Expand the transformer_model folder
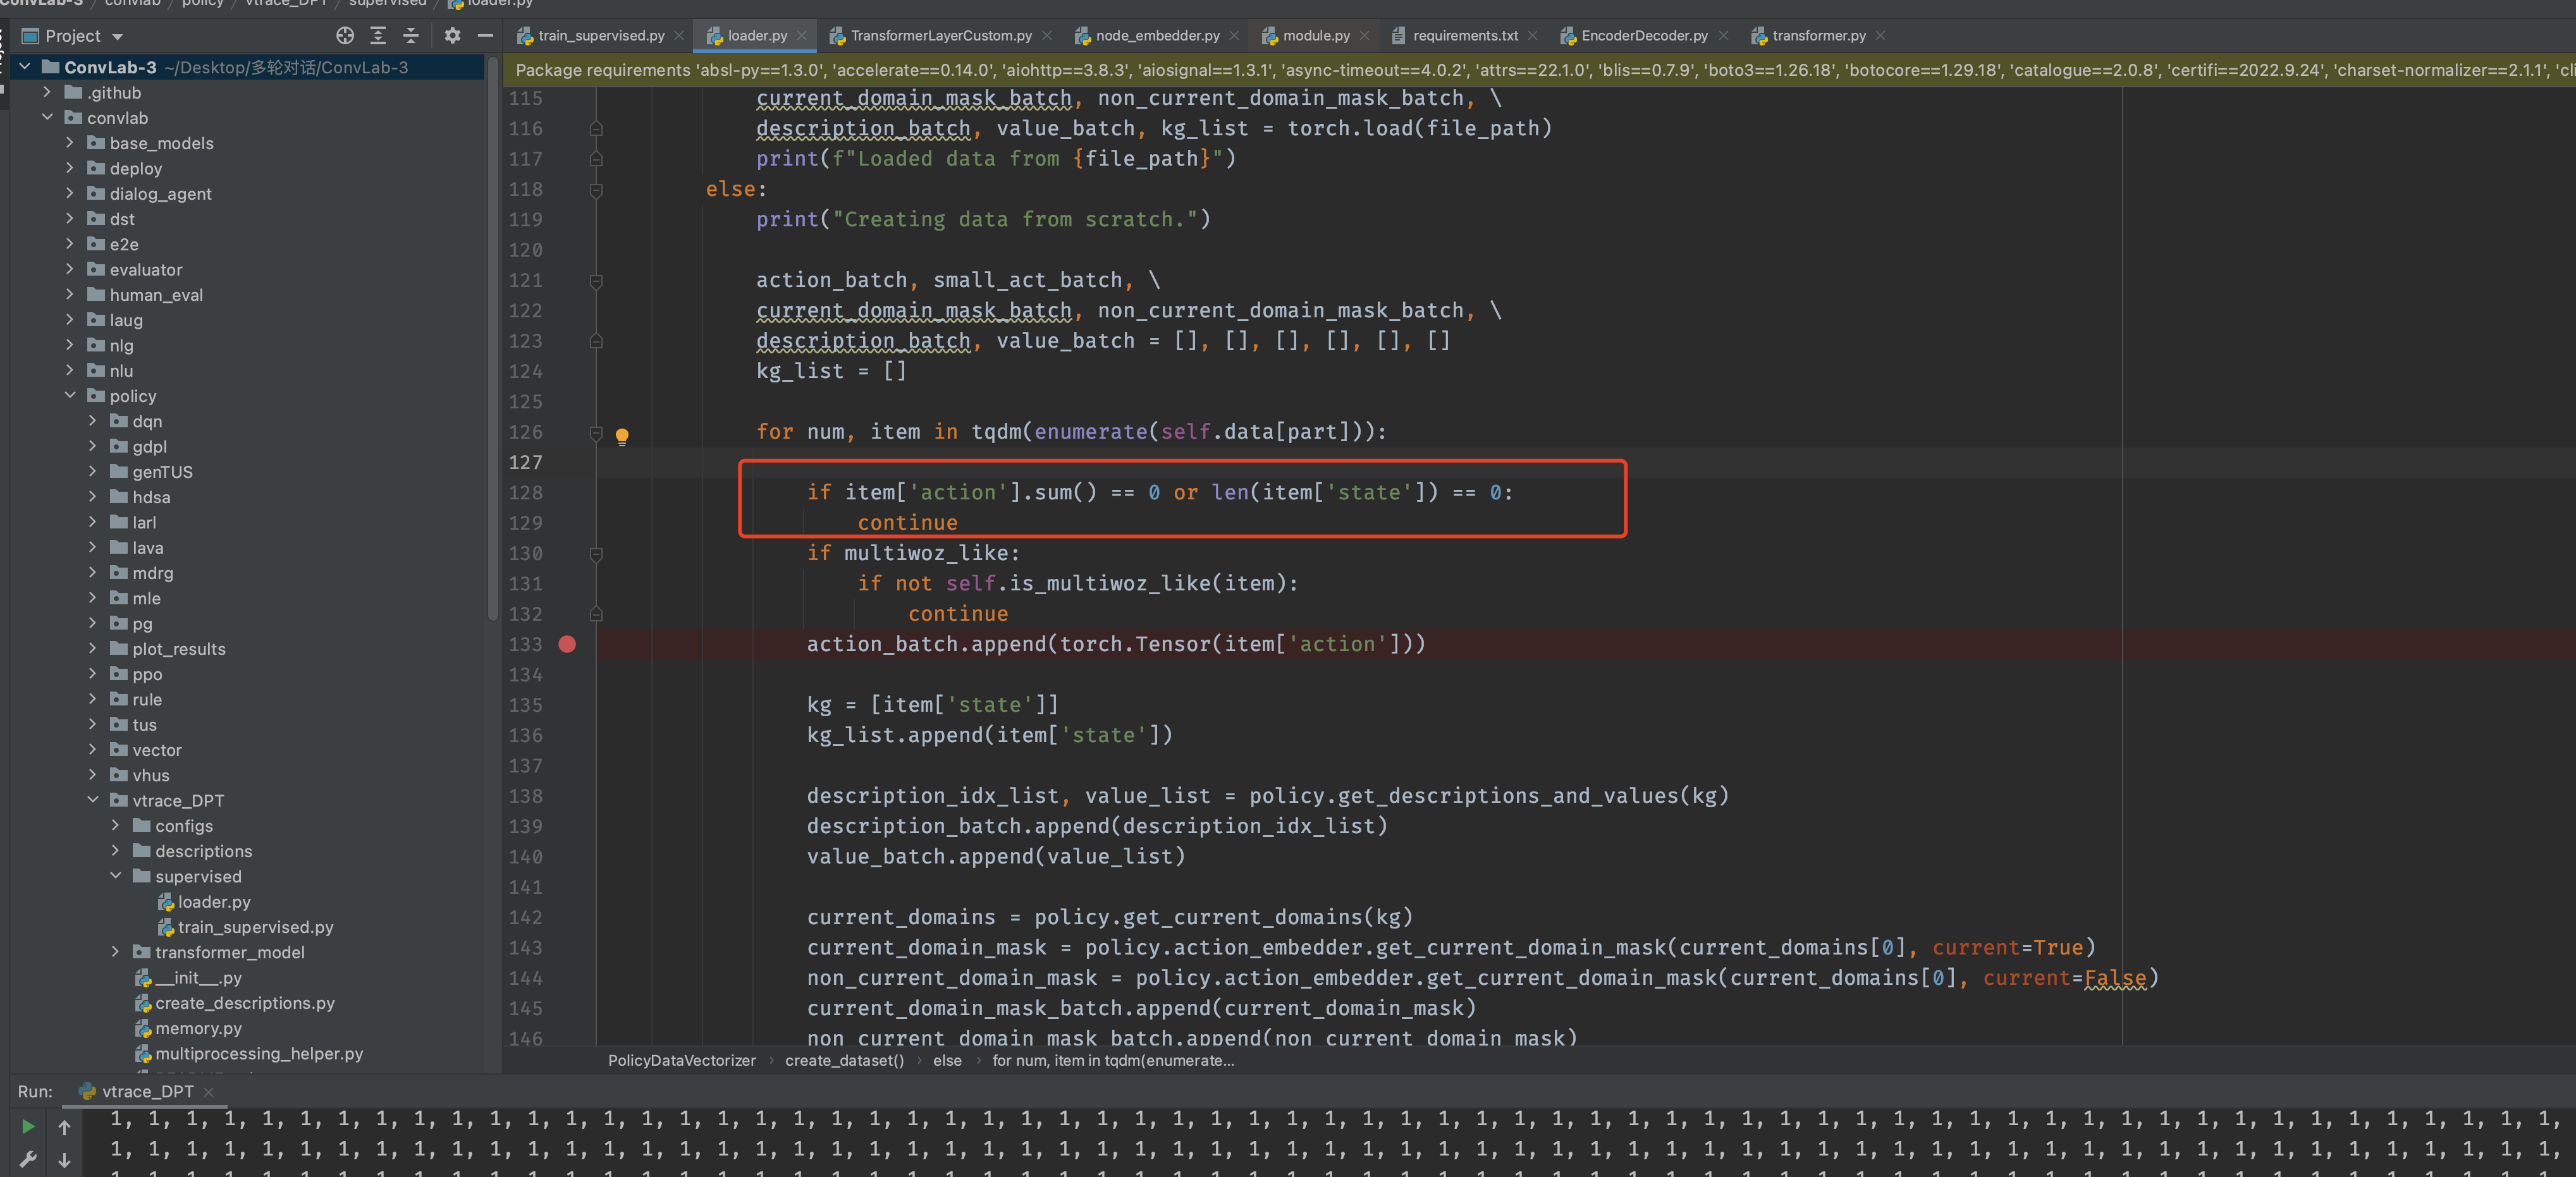 tap(116, 952)
